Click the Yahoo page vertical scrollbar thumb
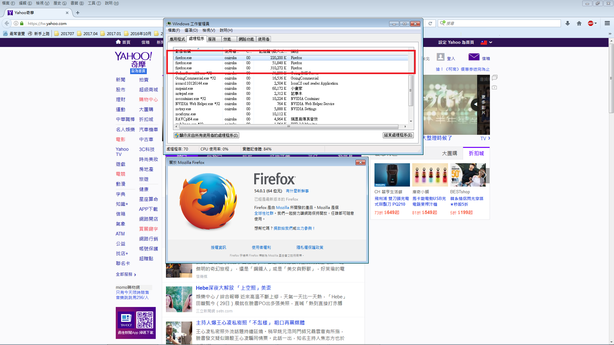 (x=611, y=78)
